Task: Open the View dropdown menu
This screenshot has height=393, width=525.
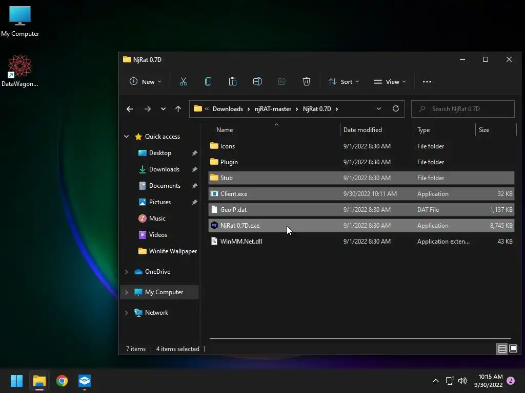Action: [390, 81]
